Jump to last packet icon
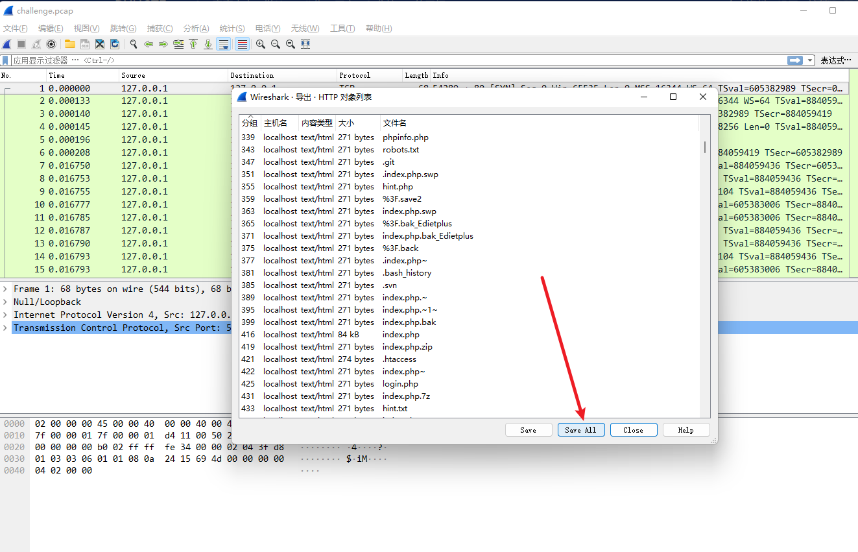This screenshot has height=552, width=858. click(208, 44)
